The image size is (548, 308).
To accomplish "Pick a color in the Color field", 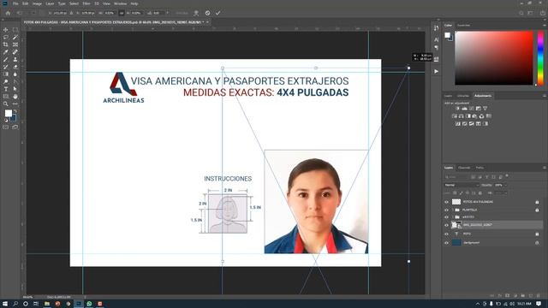I will [494, 58].
